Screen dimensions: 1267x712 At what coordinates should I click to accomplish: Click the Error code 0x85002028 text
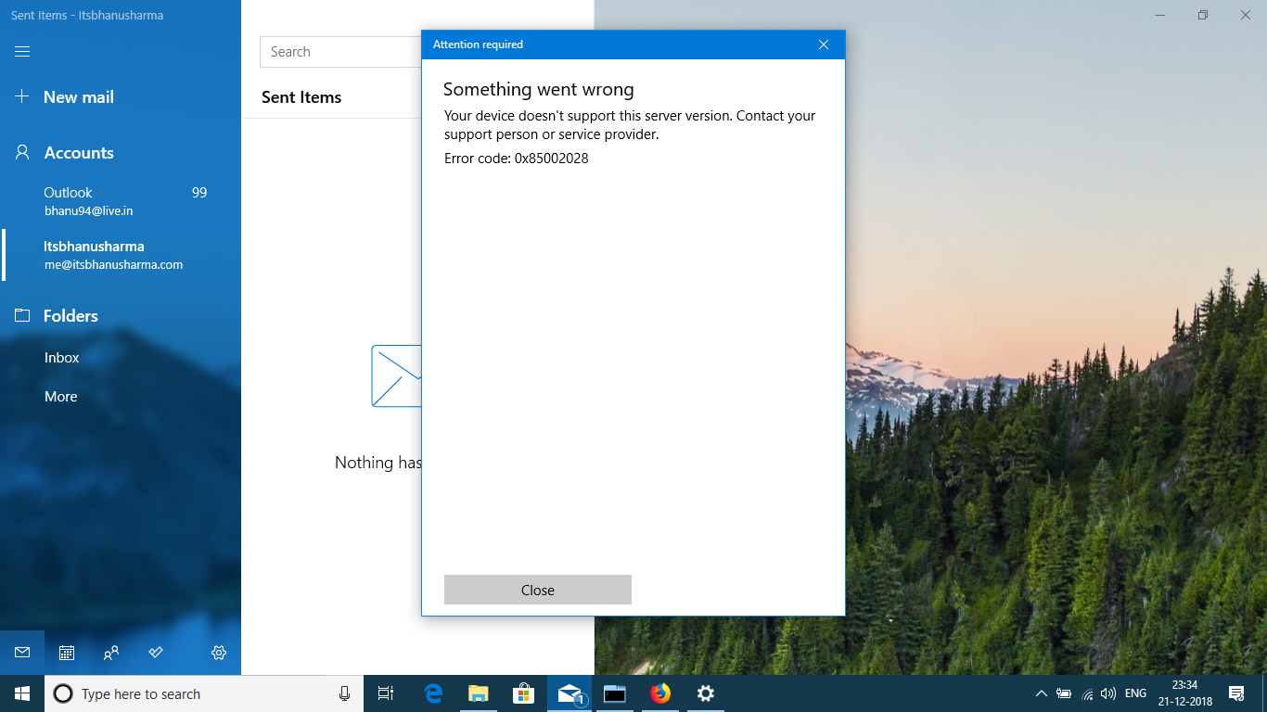[x=517, y=159]
